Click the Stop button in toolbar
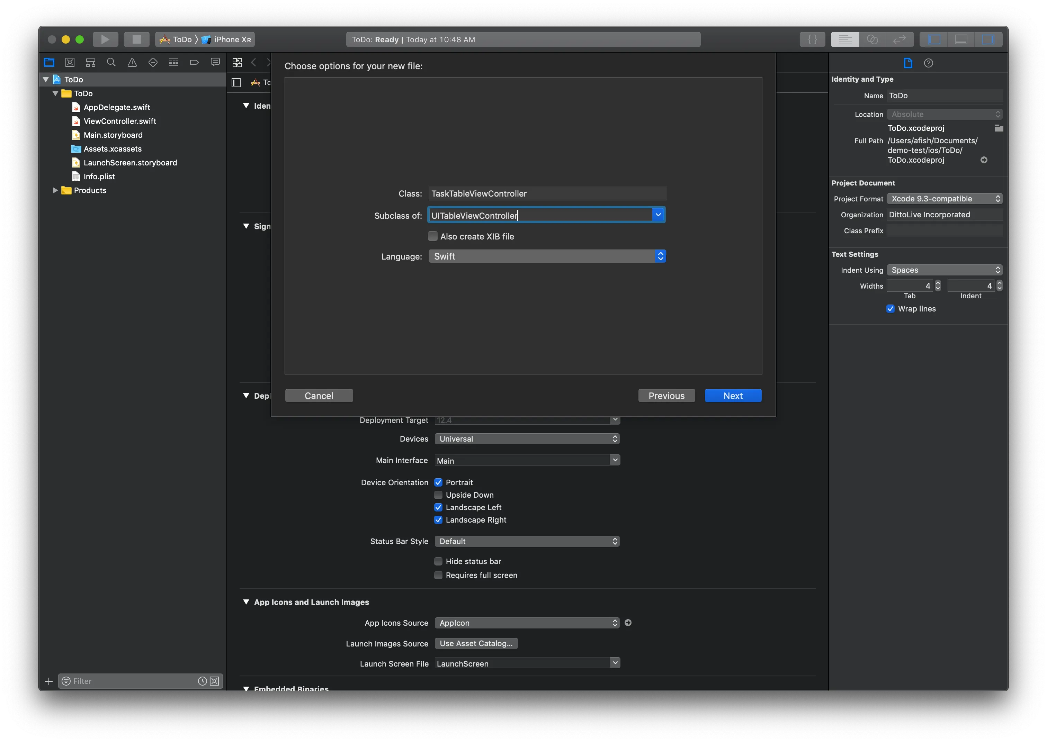1047x742 pixels. coord(137,39)
